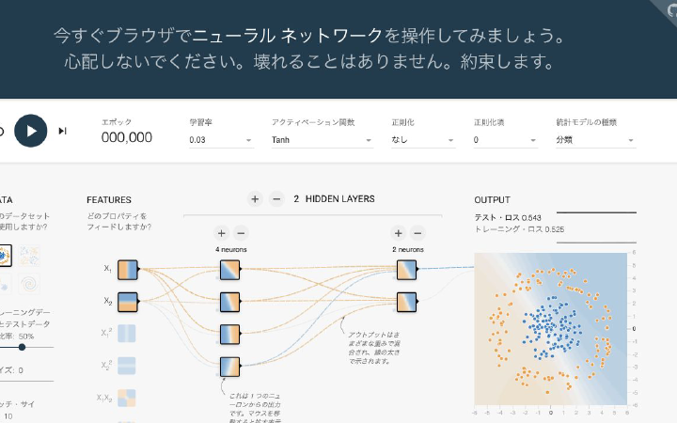Toggle the X₂ input feature
Viewport: 677px width, 423px height.
pos(128,302)
